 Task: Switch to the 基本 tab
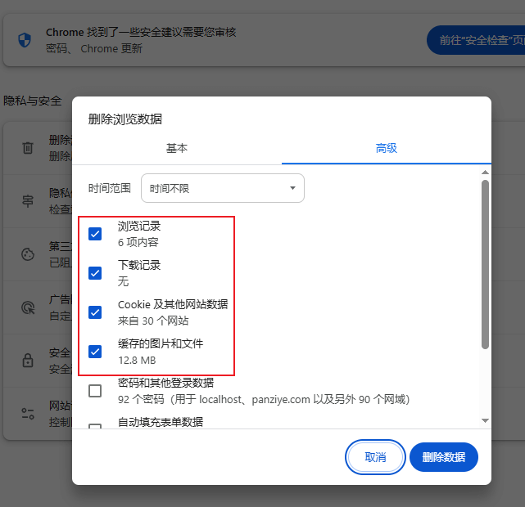tap(177, 148)
